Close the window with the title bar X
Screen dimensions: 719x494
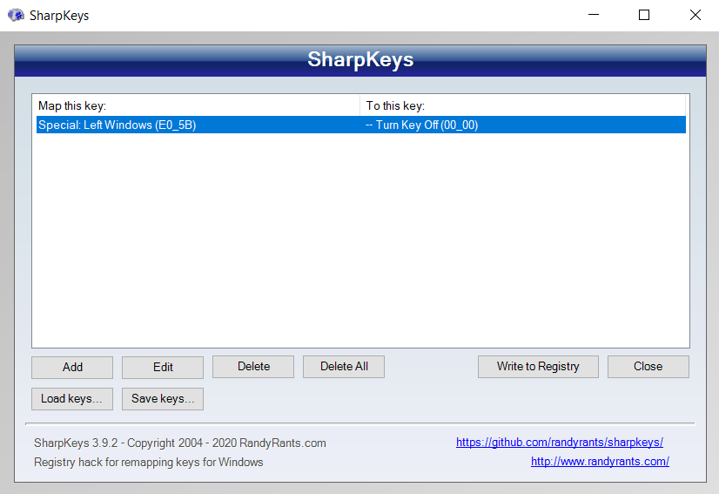[695, 15]
